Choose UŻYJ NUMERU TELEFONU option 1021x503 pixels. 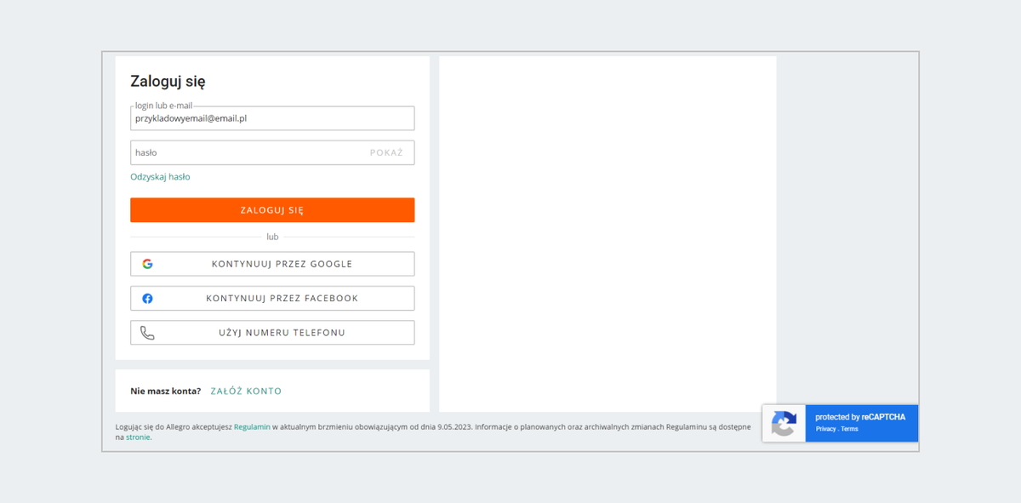point(272,333)
